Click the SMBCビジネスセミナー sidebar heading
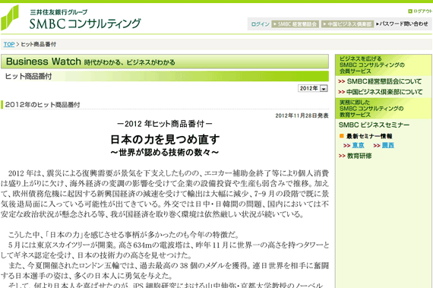Viewport: 433px width, 288px height. (375, 125)
